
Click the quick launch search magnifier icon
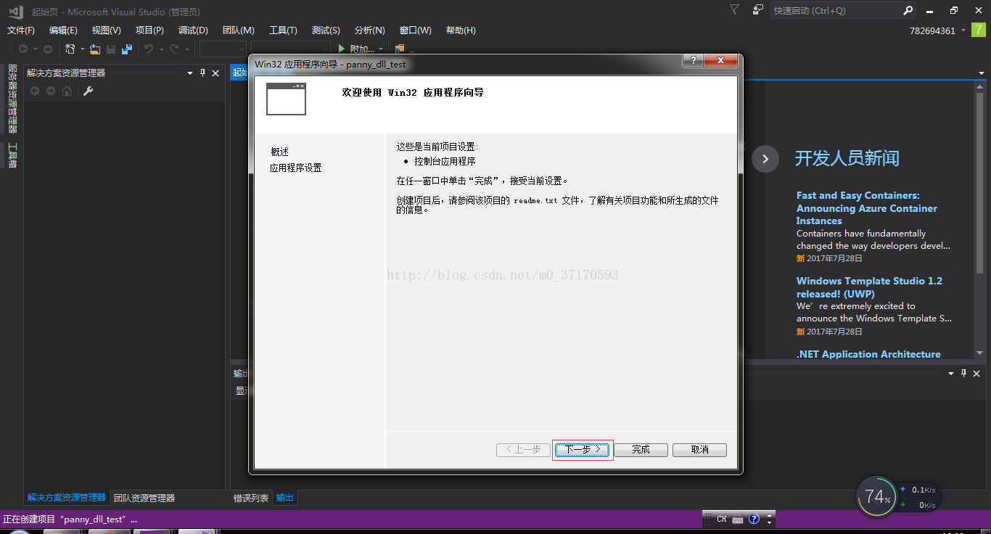908,10
